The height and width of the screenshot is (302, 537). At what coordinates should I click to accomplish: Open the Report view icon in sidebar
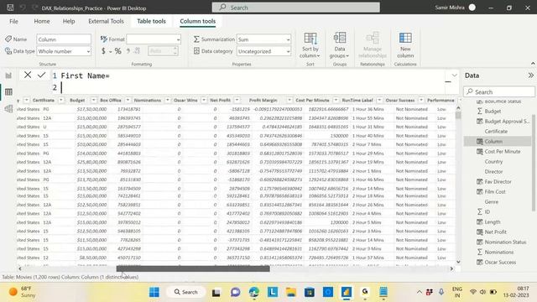(x=8, y=75)
